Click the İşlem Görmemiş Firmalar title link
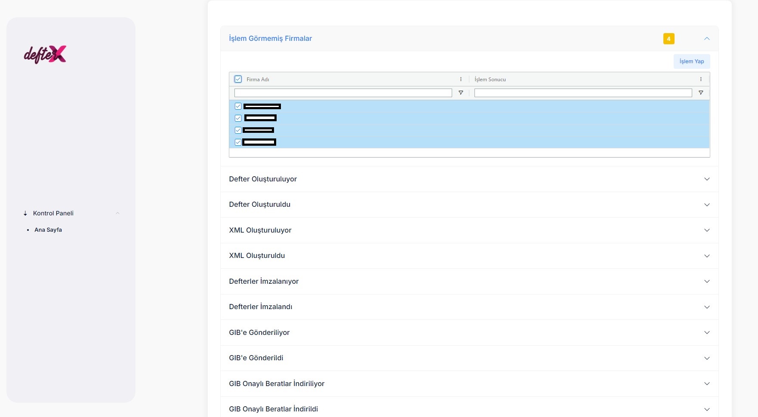The height and width of the screenshot is (417, 758). click(270, 39)
